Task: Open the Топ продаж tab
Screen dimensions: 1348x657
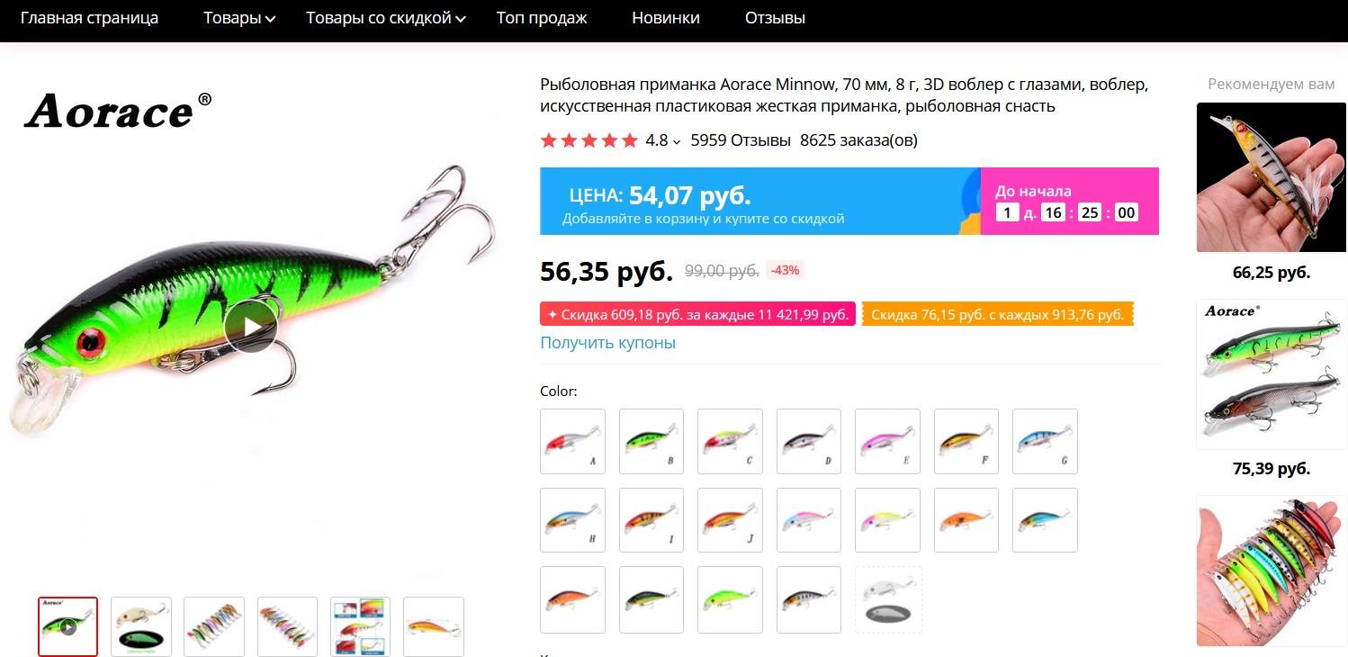Action: click(542, 18)
